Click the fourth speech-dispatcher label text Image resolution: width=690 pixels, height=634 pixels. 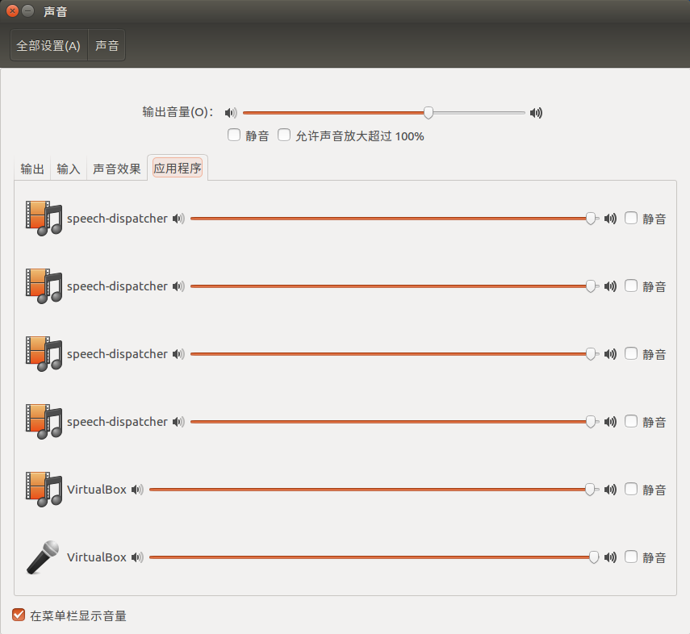tap(117, 422)
